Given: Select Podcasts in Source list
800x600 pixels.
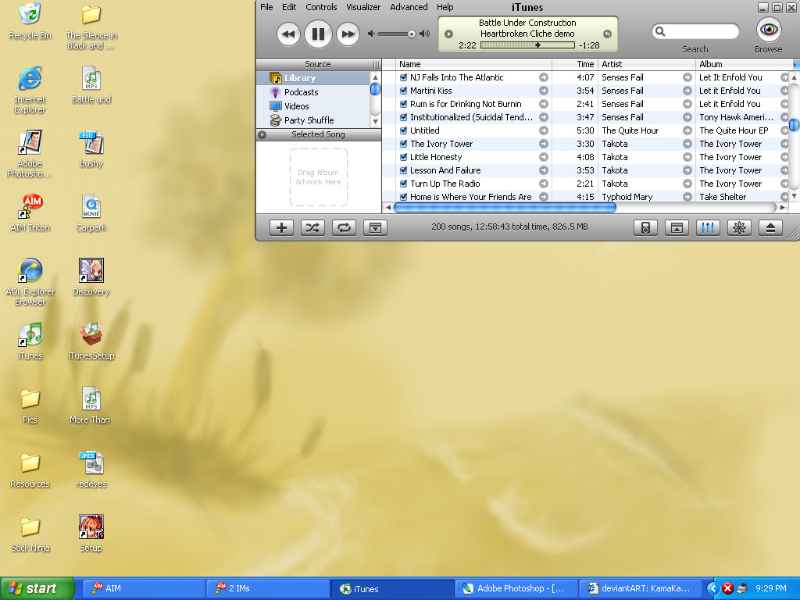Looking at the screenshot, I should coord(312,92).
